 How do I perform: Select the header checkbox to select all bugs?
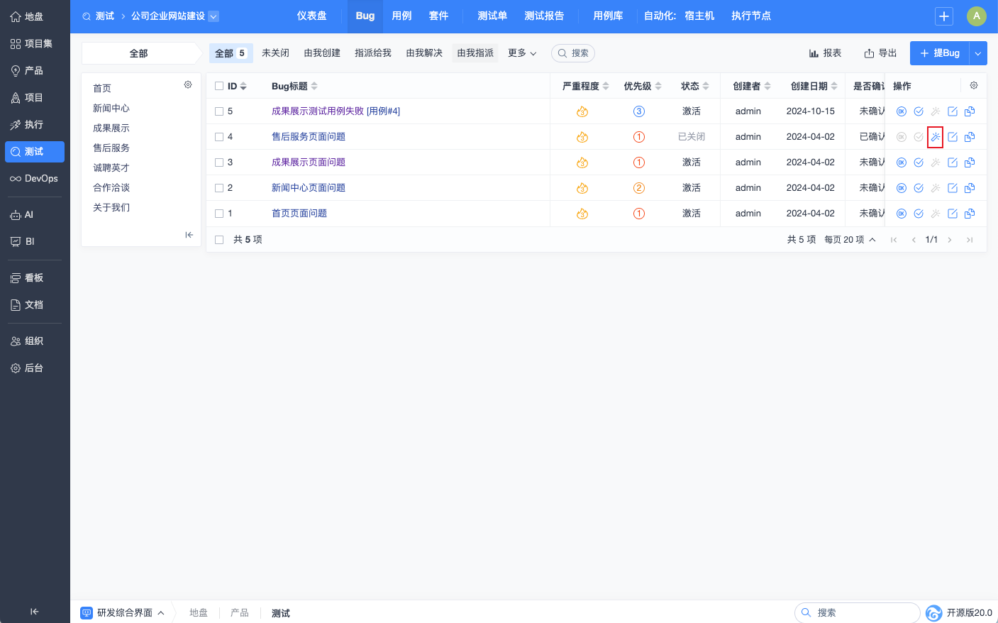point(219,86)
